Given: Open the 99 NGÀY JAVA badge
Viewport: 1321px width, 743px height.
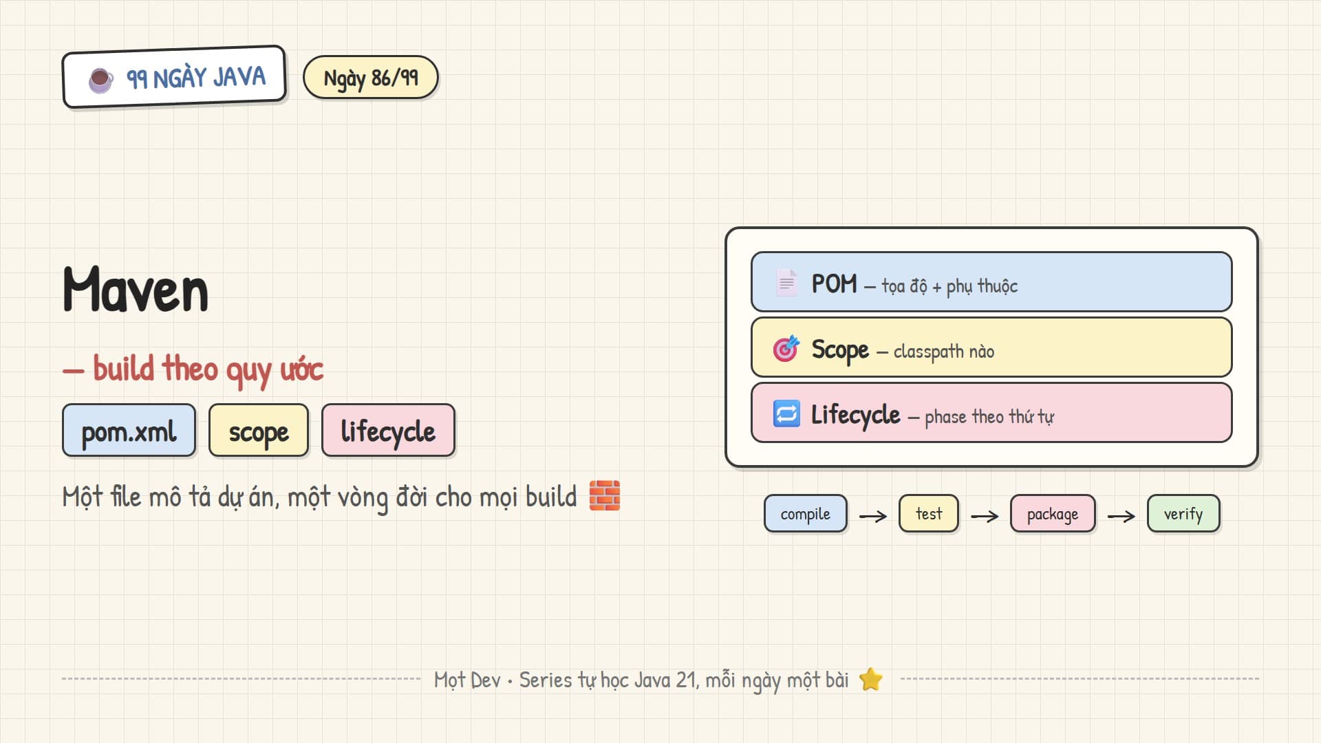Looking at the screenshot, I should pos(174,77).
